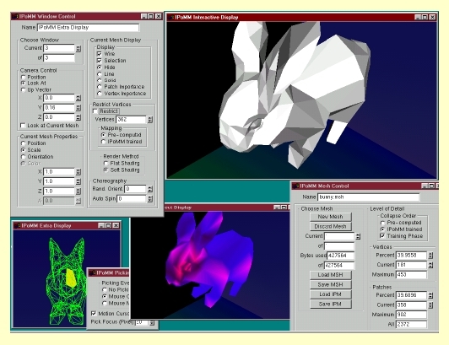Select Pre-computed mapping option

(103, 135)
